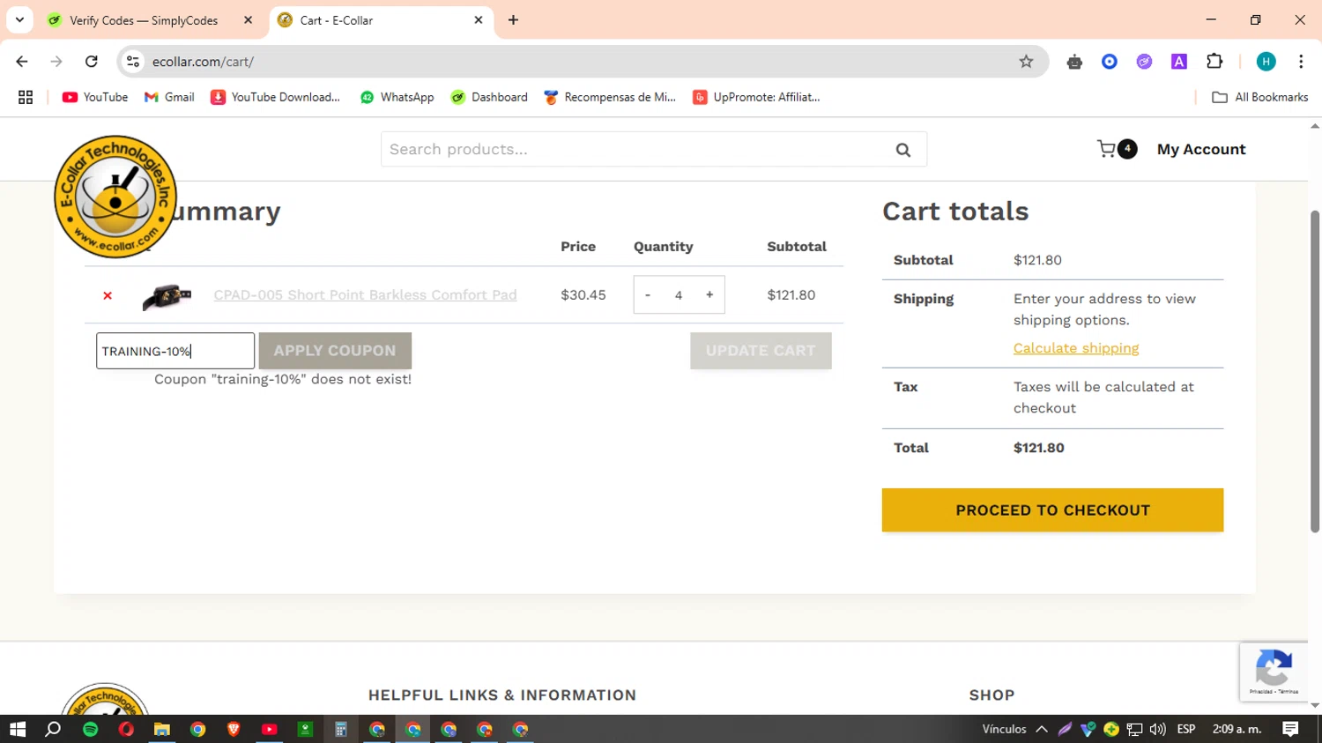1322x743 pixels.
Task: Click the taskbar clock 2:09 a. m.
Action: click(x=1237, y=729)
